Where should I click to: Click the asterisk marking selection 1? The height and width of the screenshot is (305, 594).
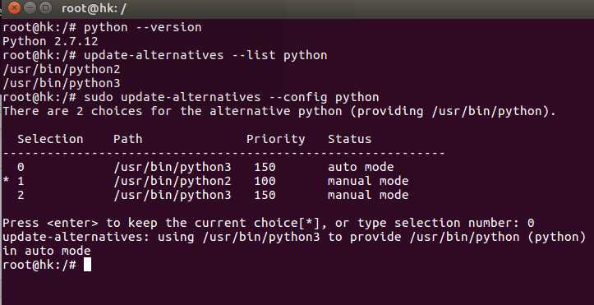tap(6, 181)
